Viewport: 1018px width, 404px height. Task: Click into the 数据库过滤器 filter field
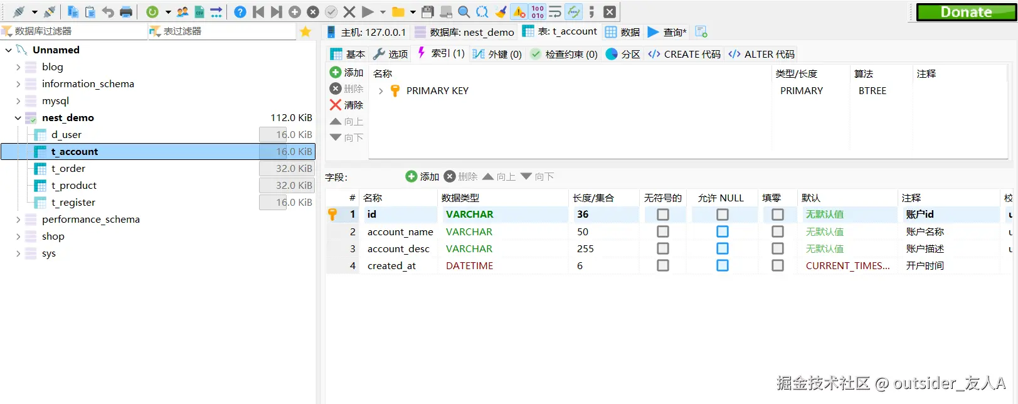(x=73, y=31)
